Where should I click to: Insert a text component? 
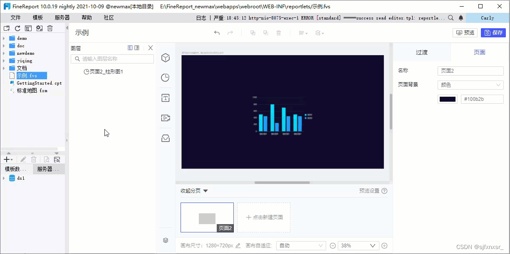166,98
